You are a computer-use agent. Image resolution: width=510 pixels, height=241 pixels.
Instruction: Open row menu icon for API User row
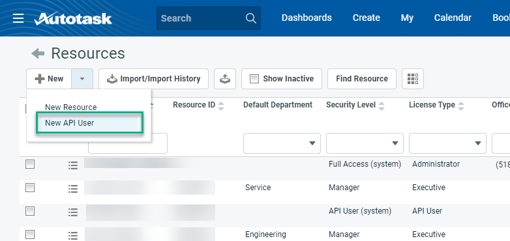point(73,212)
